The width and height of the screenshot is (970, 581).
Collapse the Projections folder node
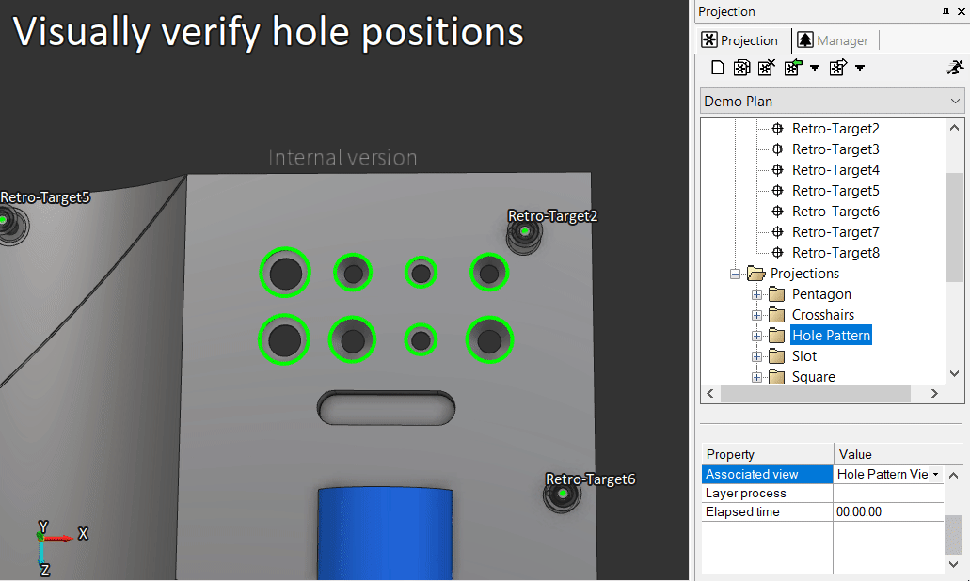point(735,274)
